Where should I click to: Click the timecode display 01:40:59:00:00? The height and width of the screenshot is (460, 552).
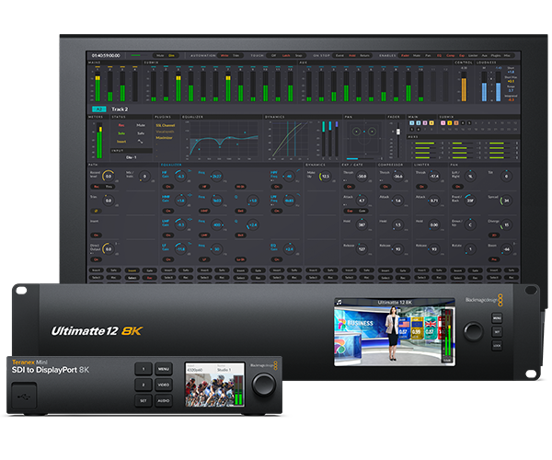click(x=106, y=55)
